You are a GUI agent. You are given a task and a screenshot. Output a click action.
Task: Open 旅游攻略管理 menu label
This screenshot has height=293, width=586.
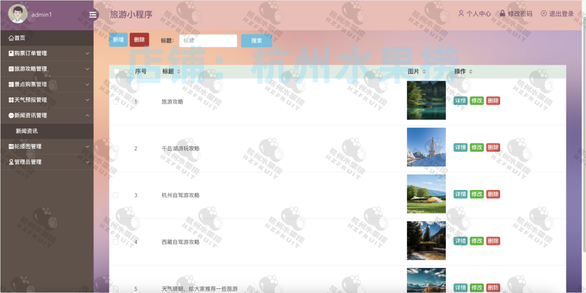[x=31, y=69]
